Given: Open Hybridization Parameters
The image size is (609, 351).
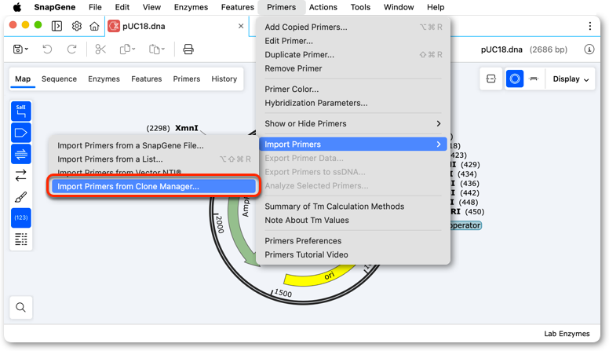Looking at the screenshot, I should (352, 103).
